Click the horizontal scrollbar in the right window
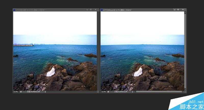204x110 pixels. click(x=159, y=92)
